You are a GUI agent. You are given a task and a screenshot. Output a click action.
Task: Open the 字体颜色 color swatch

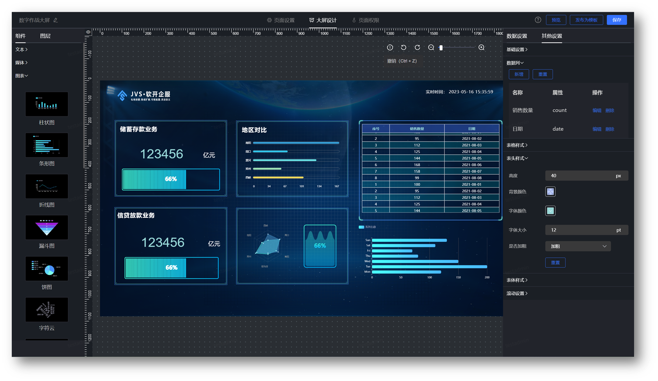(x=550, y=211)
